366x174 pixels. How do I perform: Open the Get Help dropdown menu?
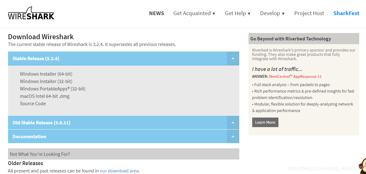[x=238, y=13]
